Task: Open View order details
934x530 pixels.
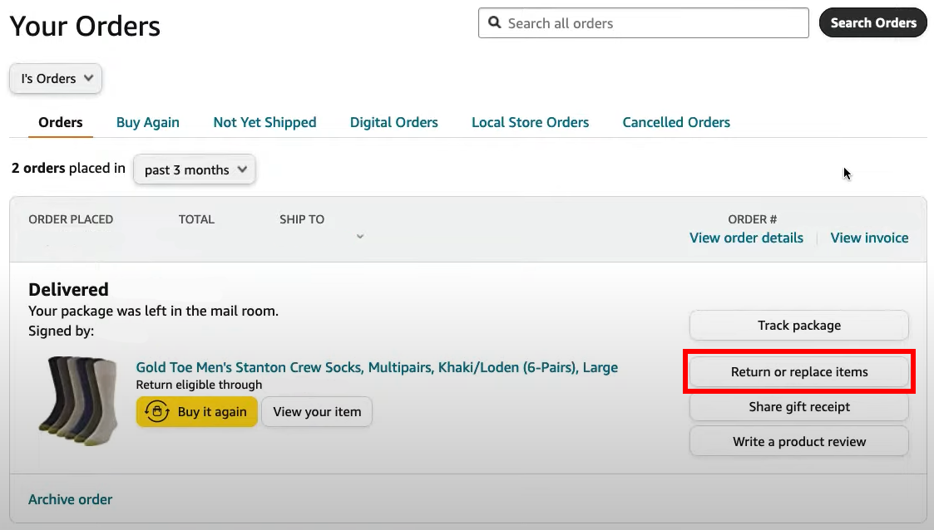Action: tap(745, 238)
